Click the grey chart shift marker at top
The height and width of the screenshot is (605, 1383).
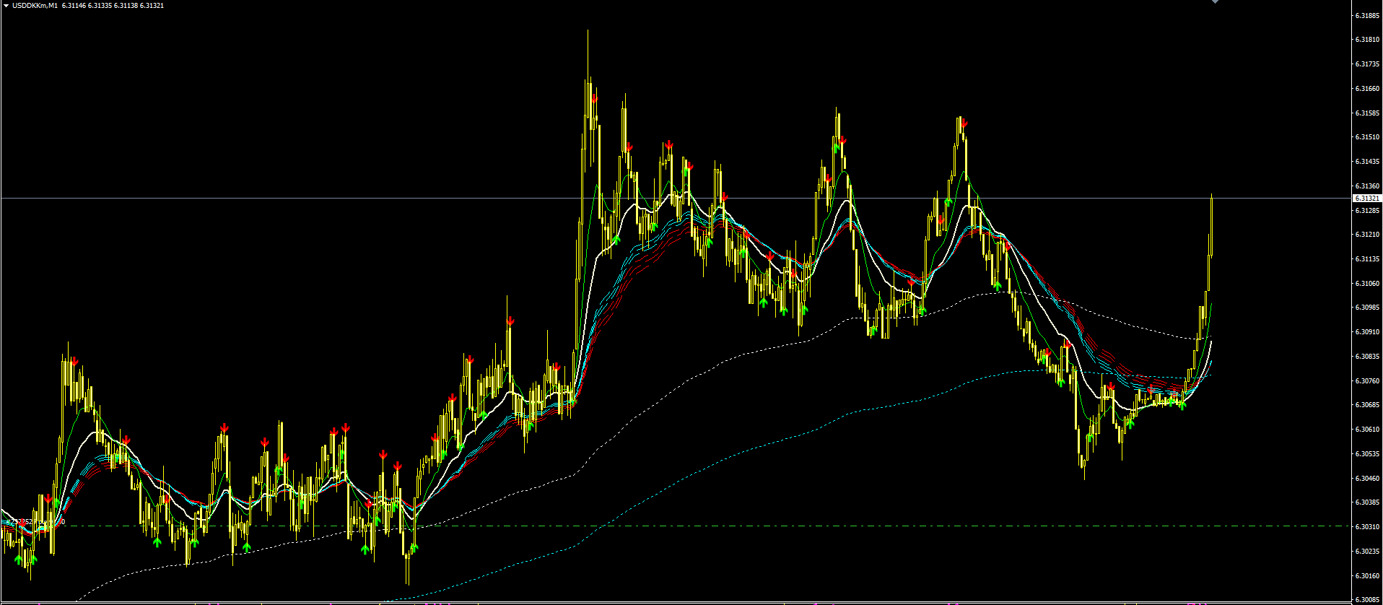1215,1
